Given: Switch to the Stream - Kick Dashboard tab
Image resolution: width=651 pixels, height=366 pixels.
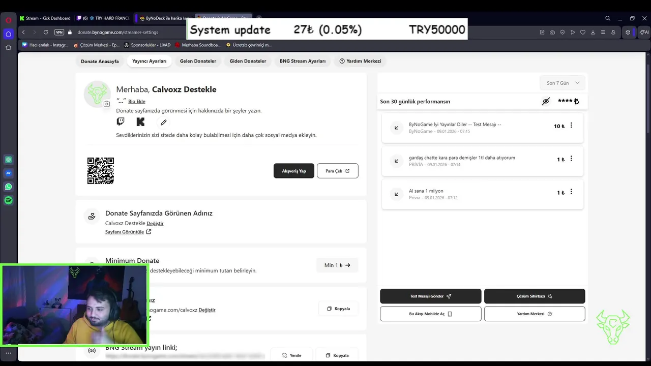Looking at the screenshot, I should 45,18.
